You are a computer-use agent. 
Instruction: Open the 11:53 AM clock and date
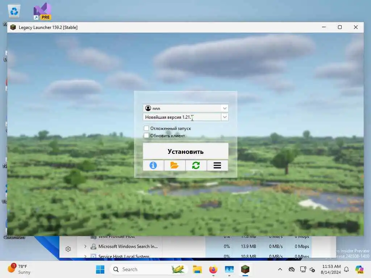331,269
